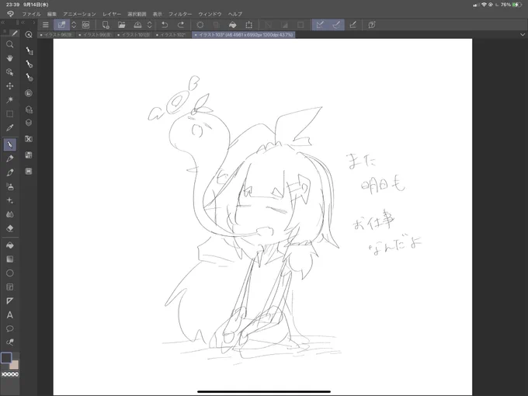528x396 pixels.
Task: Select the beige sub drawing color swatch
Action: pos(14,365)
